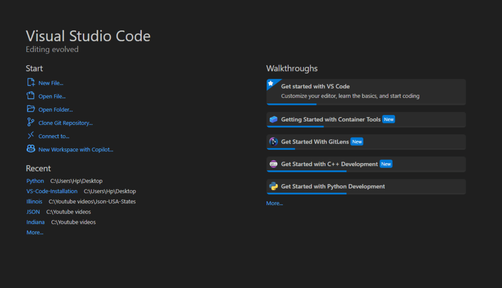Show more walkthroughs
The image size is (502, 288).
tap(275, 203)
